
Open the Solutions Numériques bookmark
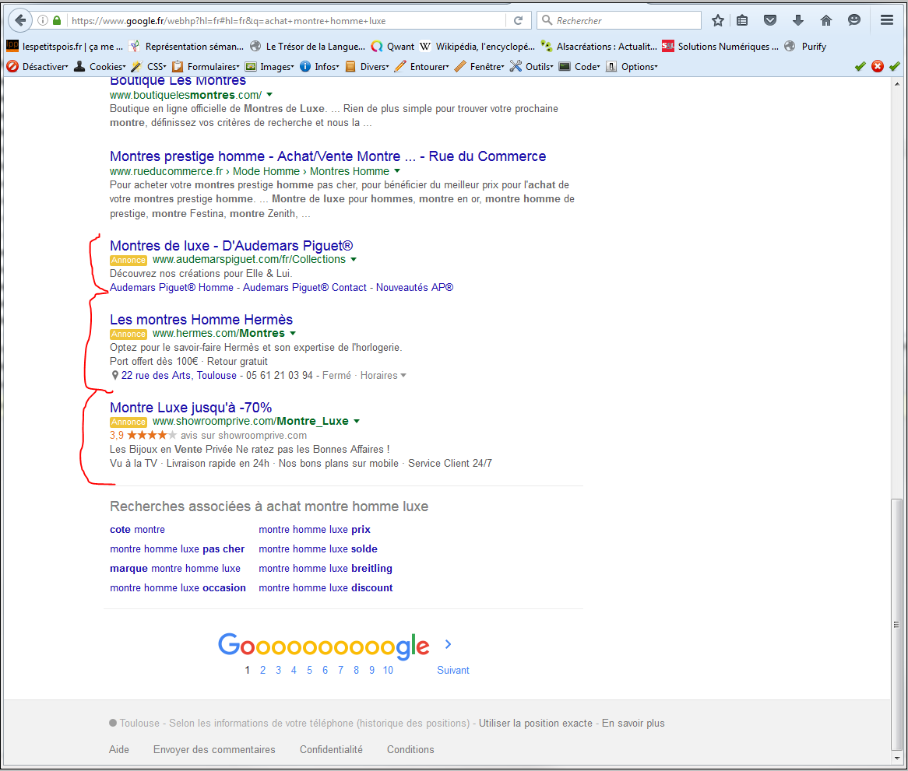pos(720,46)
